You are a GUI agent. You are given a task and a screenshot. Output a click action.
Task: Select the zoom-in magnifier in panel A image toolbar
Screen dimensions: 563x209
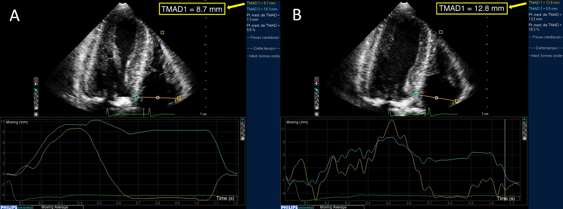pyautogui.click(x=36, y=95)
